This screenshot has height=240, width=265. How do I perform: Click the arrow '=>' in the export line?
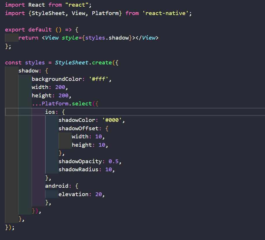(x=68, y=30)
